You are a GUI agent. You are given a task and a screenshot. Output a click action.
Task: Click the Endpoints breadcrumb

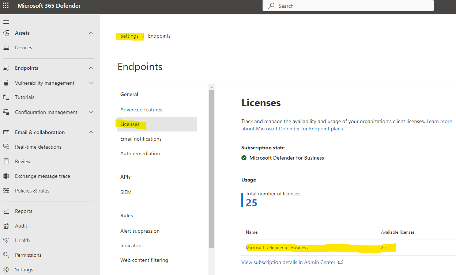(x=159, y=36)
